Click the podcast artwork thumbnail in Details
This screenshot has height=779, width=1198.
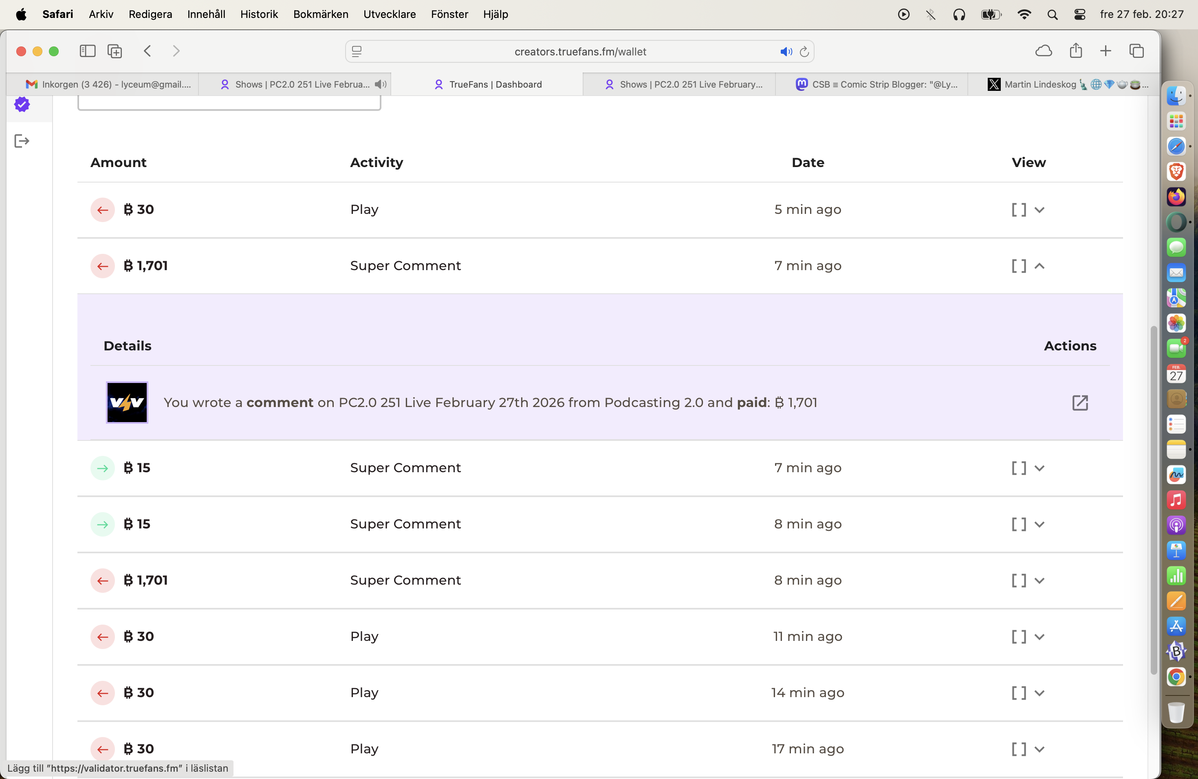pyautogui.click(x=127, y=403)
